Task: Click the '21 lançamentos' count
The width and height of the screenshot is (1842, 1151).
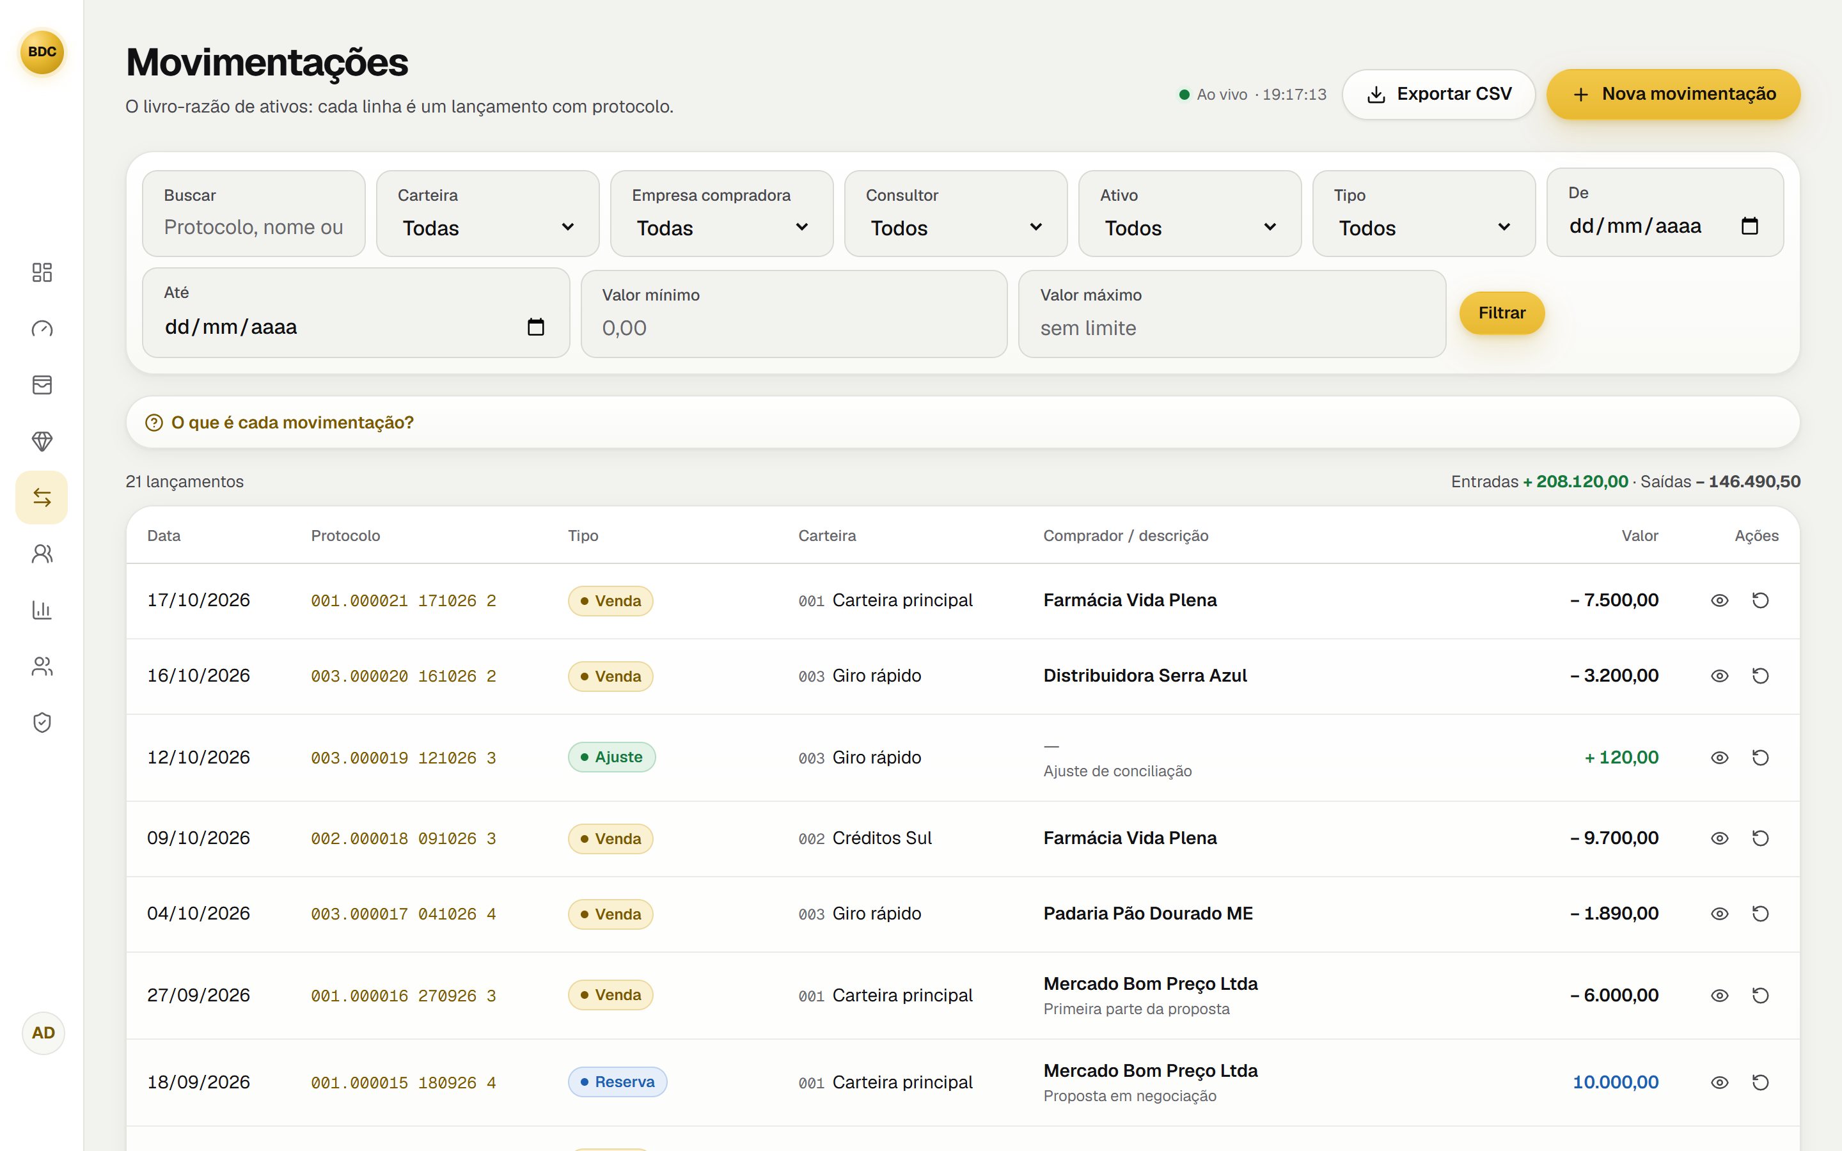Action: 184,482
